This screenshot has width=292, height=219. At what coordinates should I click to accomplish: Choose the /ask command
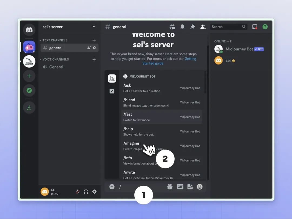(x=161, y=88)
